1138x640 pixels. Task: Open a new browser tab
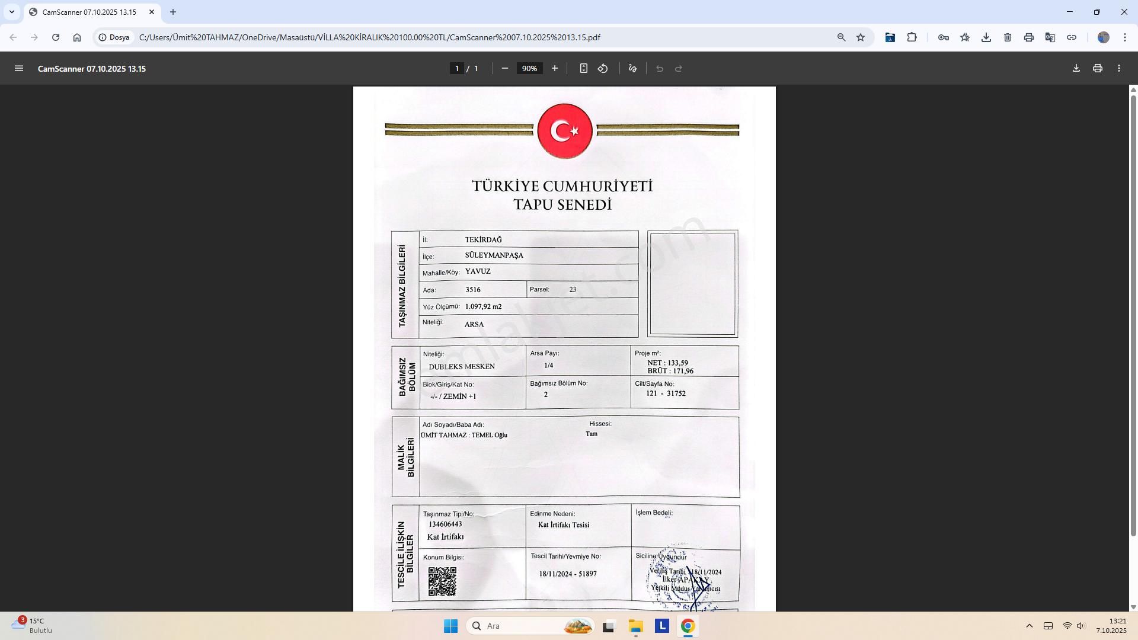pos(173,12)
